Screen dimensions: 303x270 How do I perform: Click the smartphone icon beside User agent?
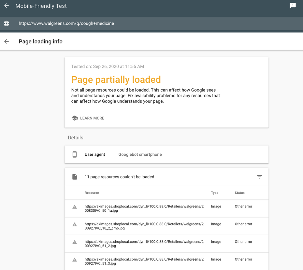[x=75, y=154]
